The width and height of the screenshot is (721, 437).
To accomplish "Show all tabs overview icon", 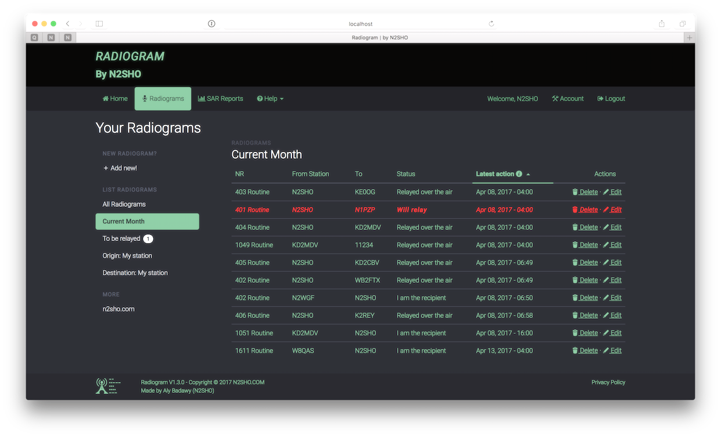I will coord(683,24).
